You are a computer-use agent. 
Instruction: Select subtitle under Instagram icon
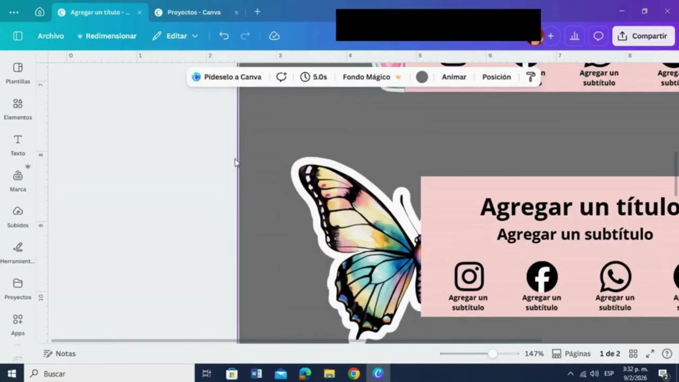point(468,302)
